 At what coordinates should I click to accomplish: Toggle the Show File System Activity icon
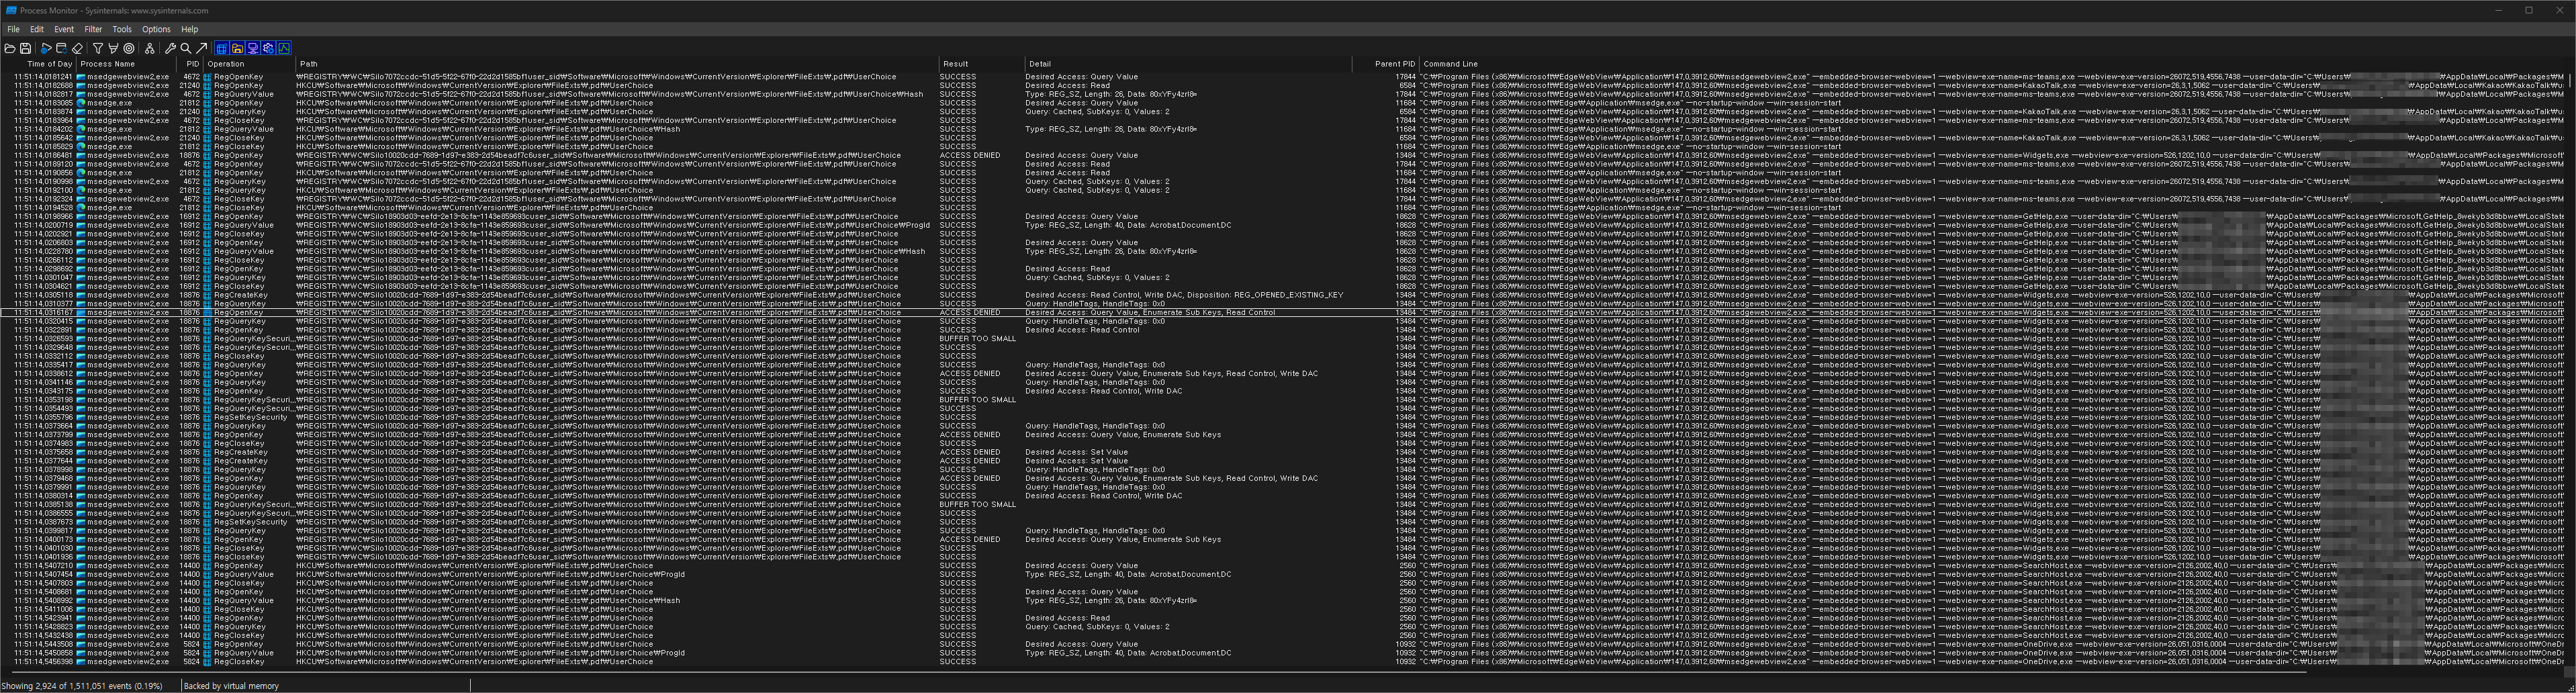(x=238, y=48)
